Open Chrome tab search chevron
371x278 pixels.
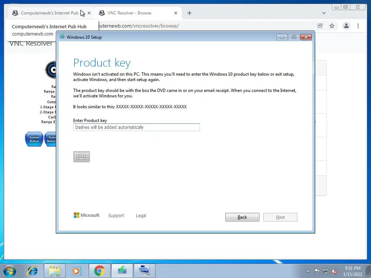324,13
